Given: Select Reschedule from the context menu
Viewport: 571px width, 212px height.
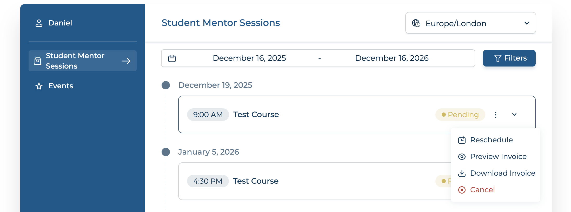Looking at the screenshot, I should click(x=491, y=140).
